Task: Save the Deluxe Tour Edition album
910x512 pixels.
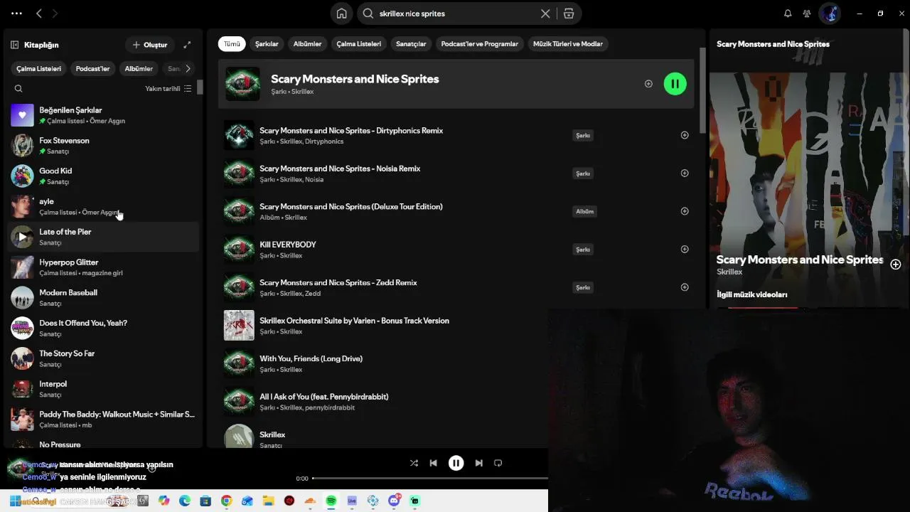Action: 685,211
